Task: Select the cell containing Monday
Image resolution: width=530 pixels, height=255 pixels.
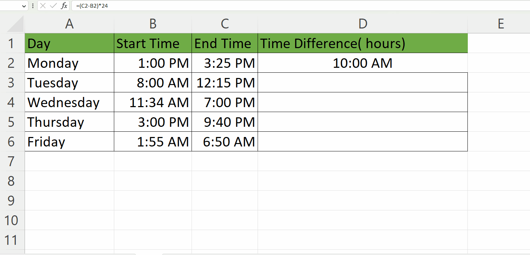Action: (x=69, y=63)
